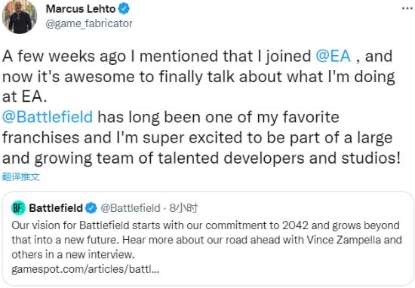This screenshot has width=415, height=288.
Task: Open the @game_fabricator handle
Action: pos(89,23)
